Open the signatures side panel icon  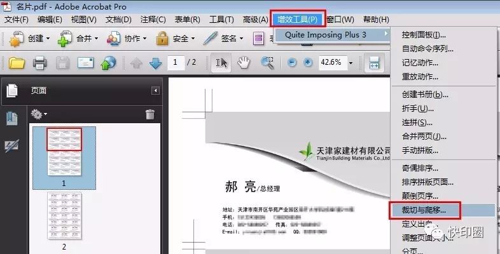tap(12, 146)
